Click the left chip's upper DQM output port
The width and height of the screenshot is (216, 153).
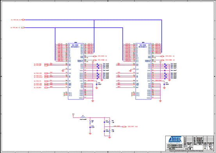point(95,56)
